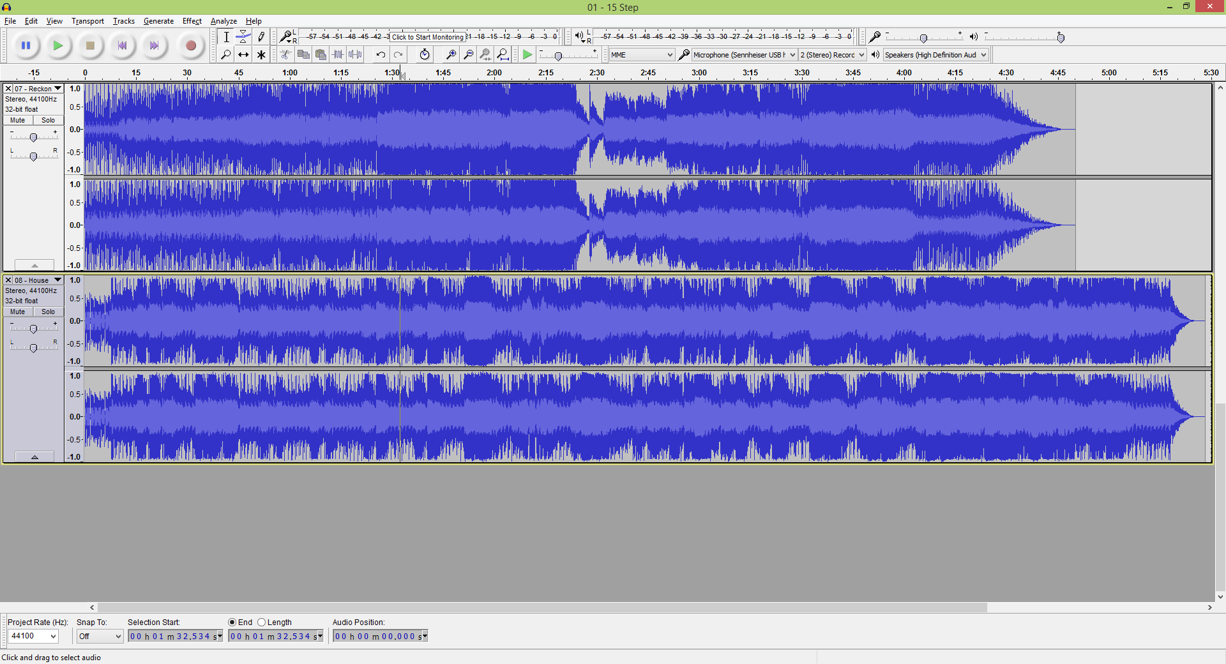This screenshot has width=1226, height=664.
Task: Click the Undo arrow icon
Action: pos(381,55)
